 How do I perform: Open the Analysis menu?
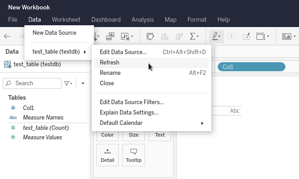click(x=143, y=20)
